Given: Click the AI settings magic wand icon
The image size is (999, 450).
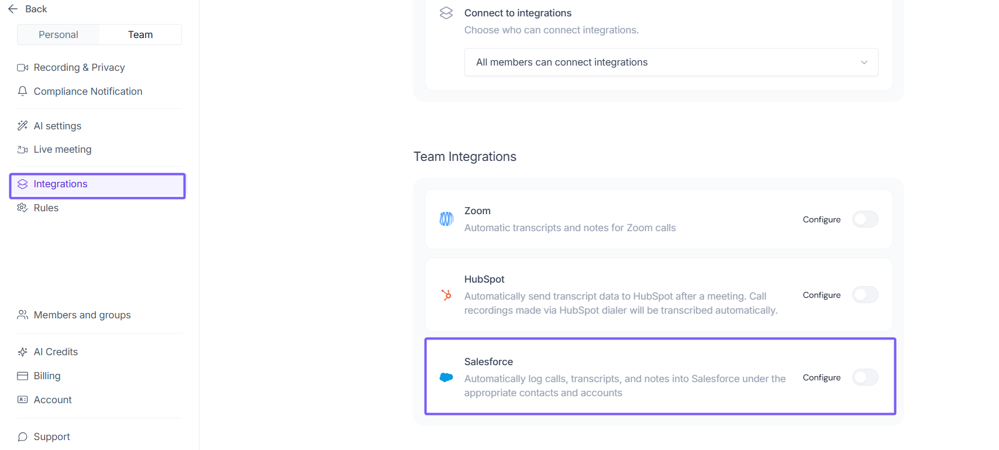Looking at the screenshot, I should click(x=23, y=126).
